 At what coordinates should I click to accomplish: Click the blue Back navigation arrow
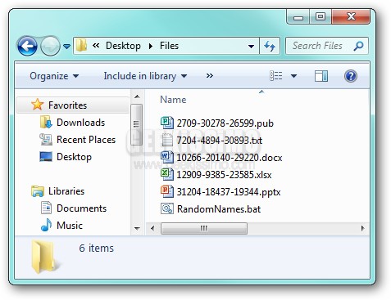click(x=27, y=46)
